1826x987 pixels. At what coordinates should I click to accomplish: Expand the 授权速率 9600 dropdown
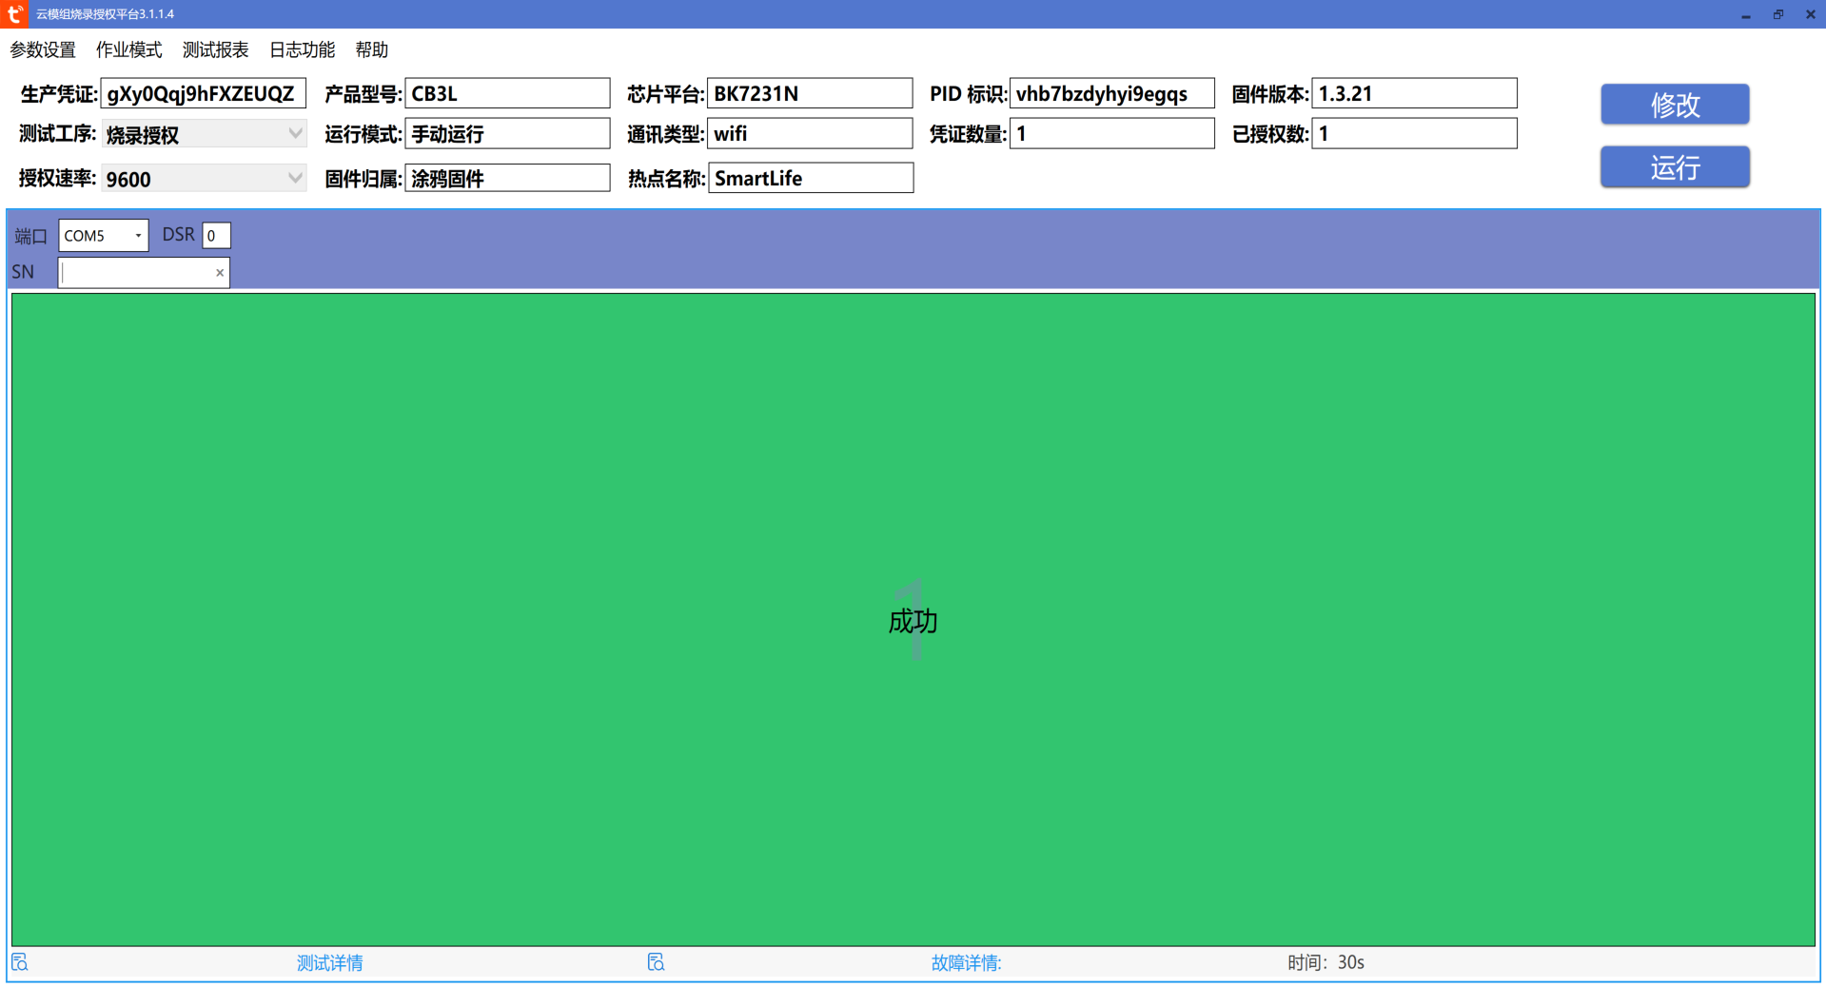click(204, 178)
